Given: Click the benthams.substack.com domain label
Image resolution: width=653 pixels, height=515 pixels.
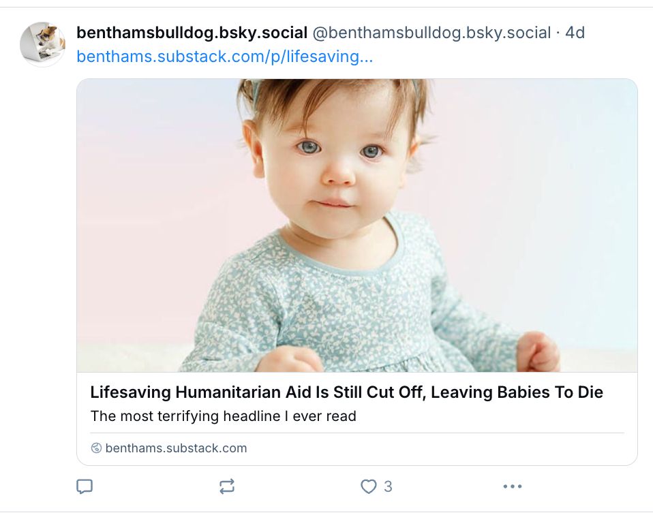Looking at the screenshot, I should [x=176, y=448].
